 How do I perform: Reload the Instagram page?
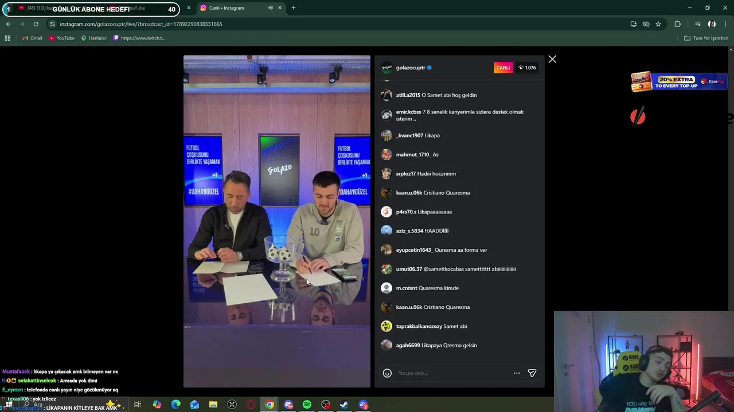[x=36, y=24]
